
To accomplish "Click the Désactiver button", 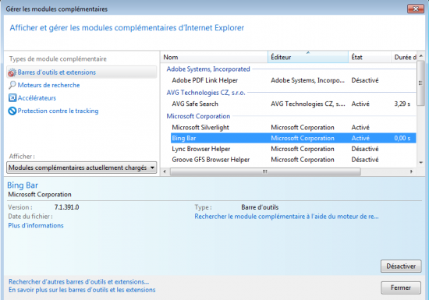I will (401, 266).
